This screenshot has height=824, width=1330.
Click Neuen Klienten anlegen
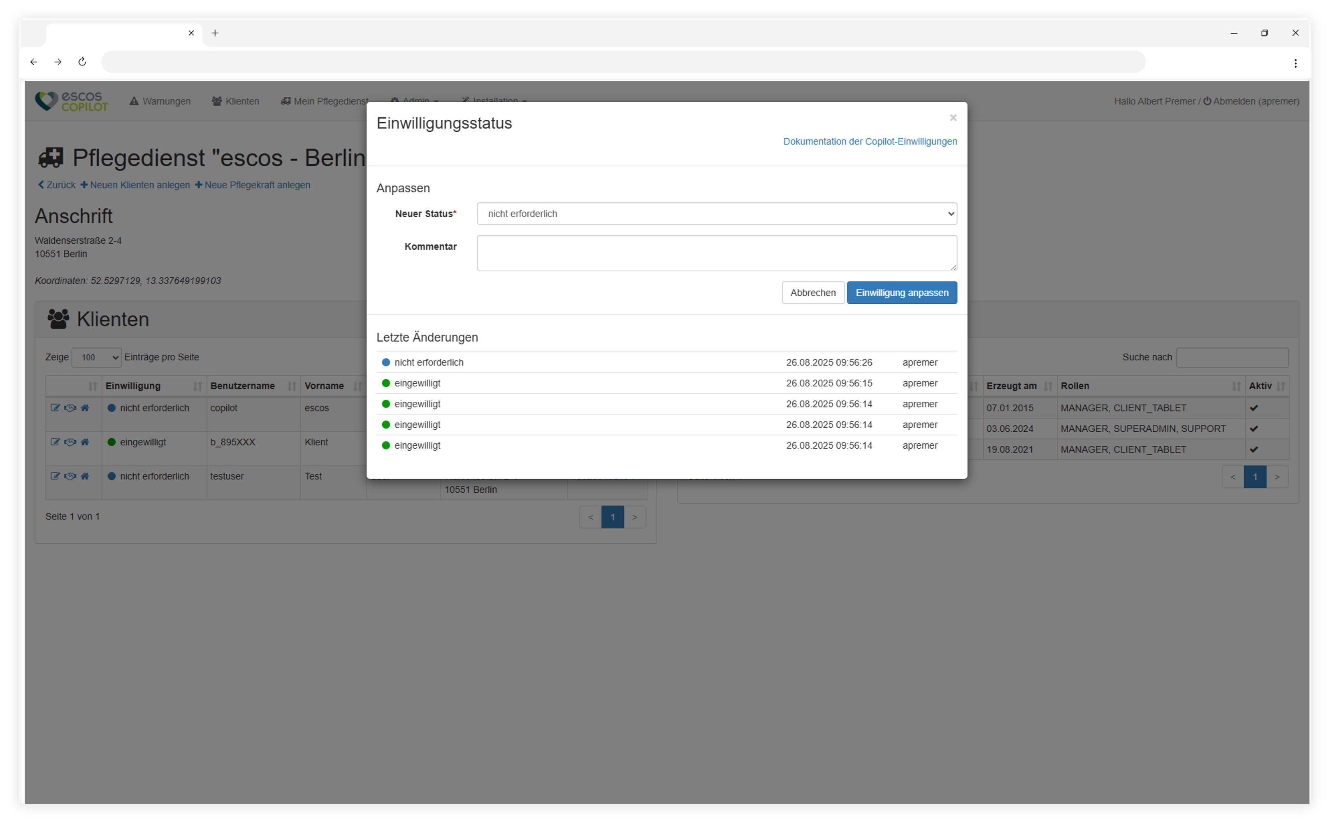tap(135, 185)
